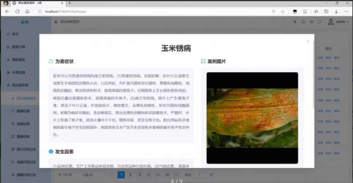The image size is (353, 183).
Task: Select 图片识别记录 sidebar item
Action: (x=26, y=149)
